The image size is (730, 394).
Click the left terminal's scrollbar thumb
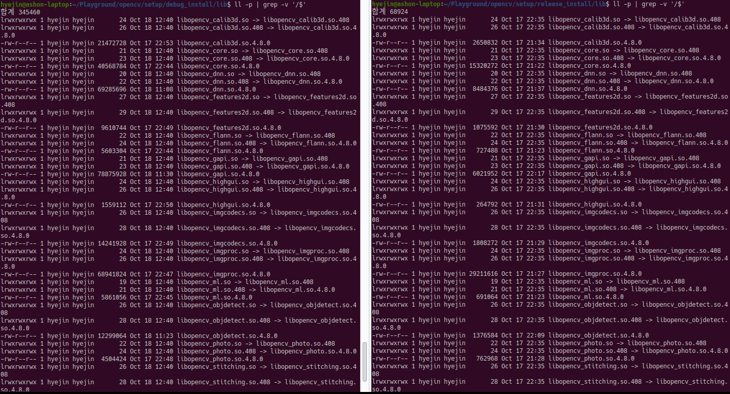click(x=364, y=362)
